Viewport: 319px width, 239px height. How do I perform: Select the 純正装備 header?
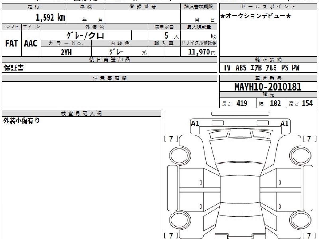pos(268,60)
